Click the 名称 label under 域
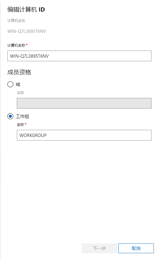The height and width of the screenshot is (260, 158). 20,93
